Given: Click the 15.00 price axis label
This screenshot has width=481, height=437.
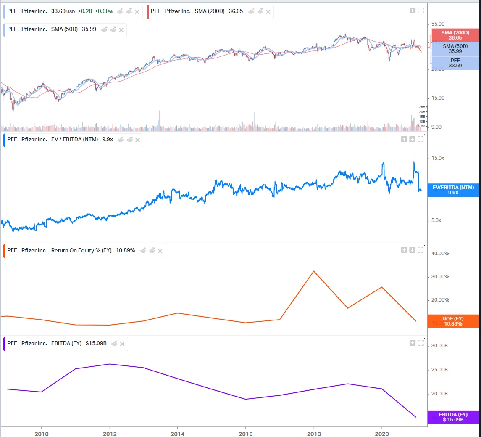Looking at the screenshot, I should (x=438, y=98).
